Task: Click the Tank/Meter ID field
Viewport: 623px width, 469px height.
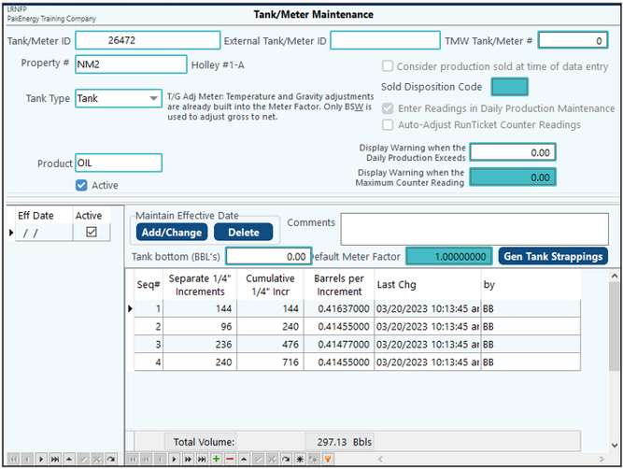Action: point(148,40)
